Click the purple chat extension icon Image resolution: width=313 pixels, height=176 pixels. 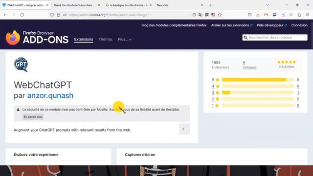point(274,15)
